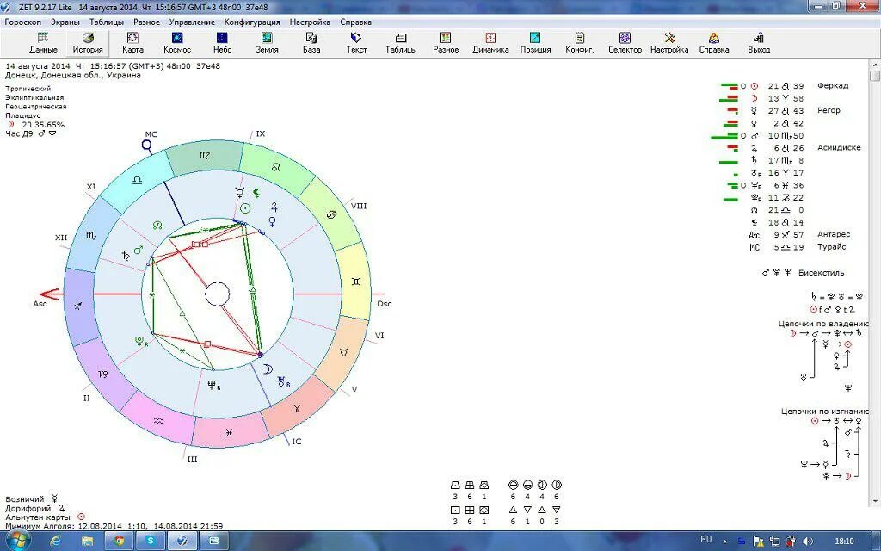This screenshot has width=881, height=551.
Task: Click the Gemini zodiac segment
Action: pyautogui.click(x=355, y=282)
